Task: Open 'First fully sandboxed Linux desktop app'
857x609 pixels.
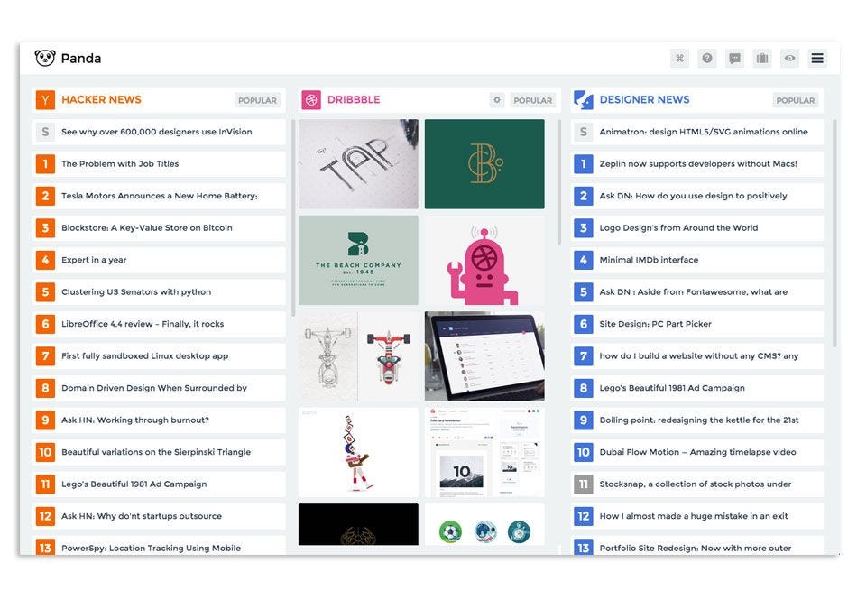Action: click(159, 355)
